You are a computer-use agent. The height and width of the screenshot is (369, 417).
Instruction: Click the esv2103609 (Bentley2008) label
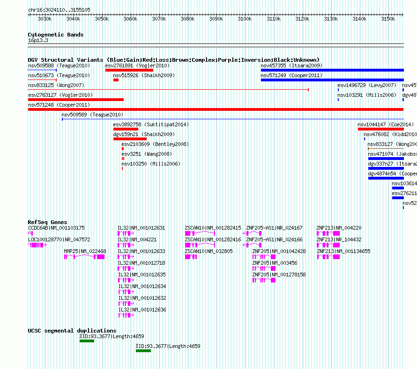point(155,144)
